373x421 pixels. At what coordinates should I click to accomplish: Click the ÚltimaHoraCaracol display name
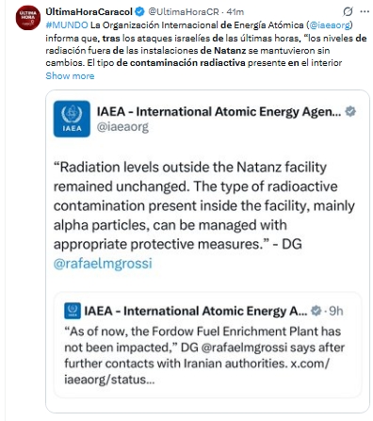point(89,12)
